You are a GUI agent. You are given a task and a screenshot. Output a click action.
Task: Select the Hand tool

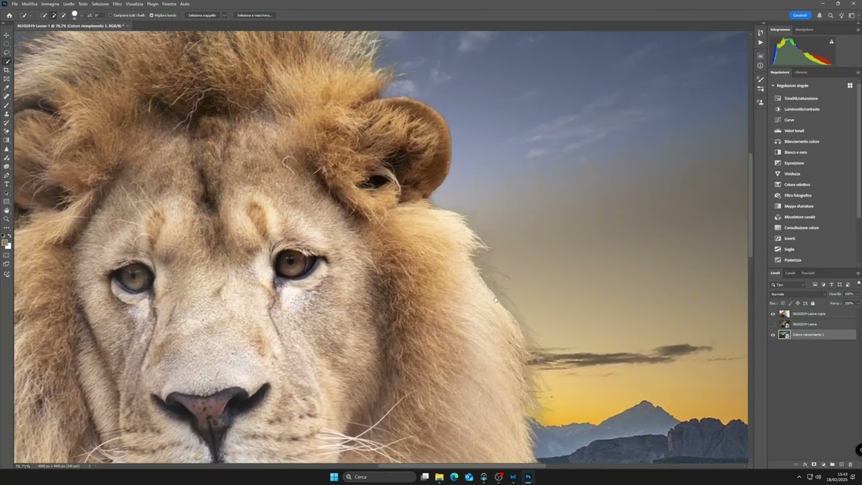coord(7,210)
